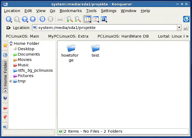
Task: Open the Help menu
Action: (145, 11)
